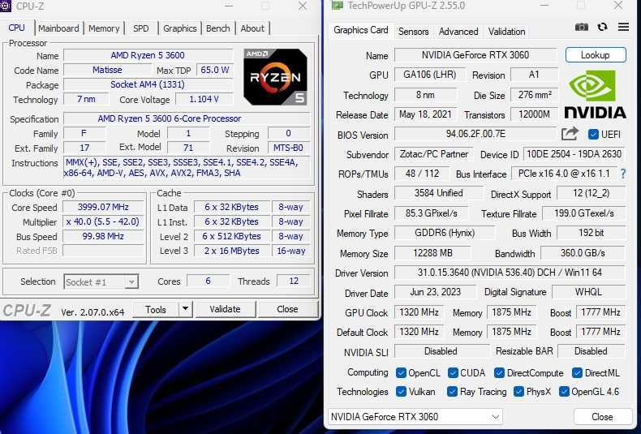The width and height of the screenshot is (641, 434).
Task: Click the Lookup button in GPU-Z
Action: point(596,55)
